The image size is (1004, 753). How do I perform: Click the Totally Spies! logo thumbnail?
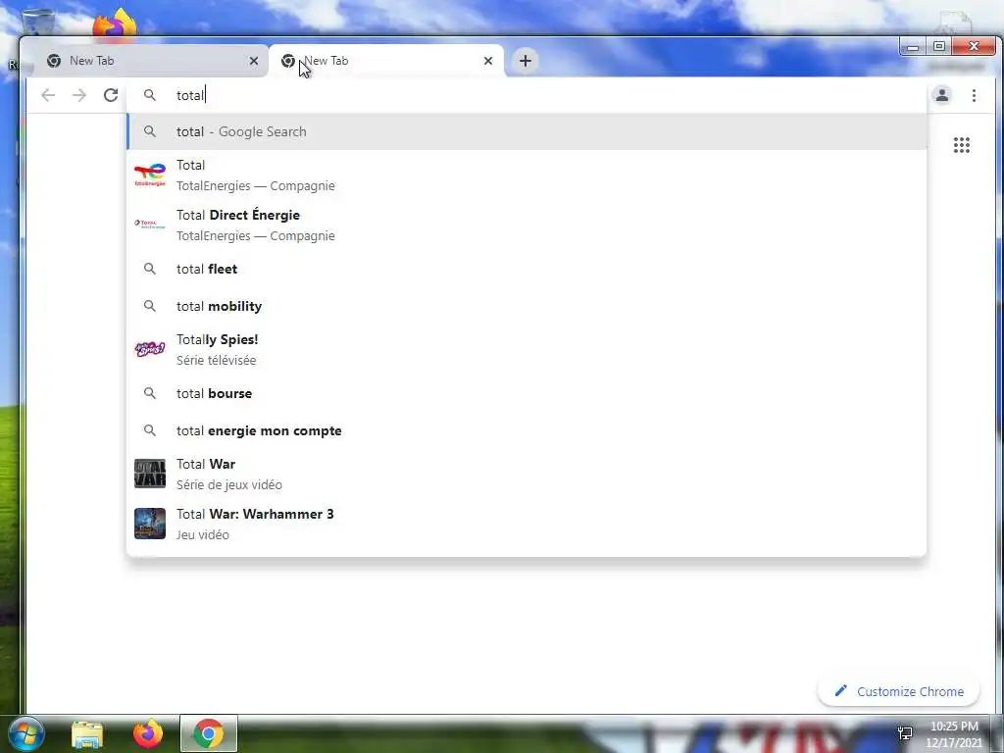point(150,349)
